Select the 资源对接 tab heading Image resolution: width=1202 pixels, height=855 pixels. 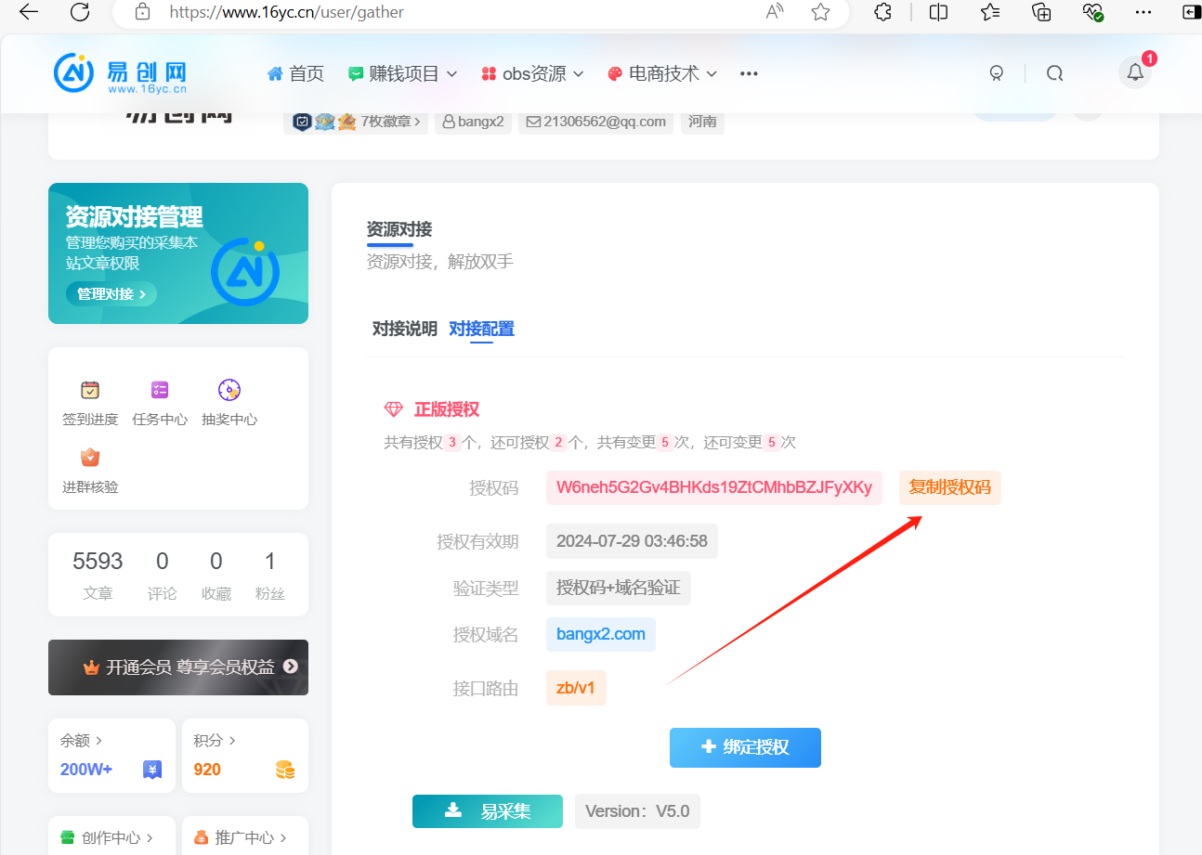(399, 229)
